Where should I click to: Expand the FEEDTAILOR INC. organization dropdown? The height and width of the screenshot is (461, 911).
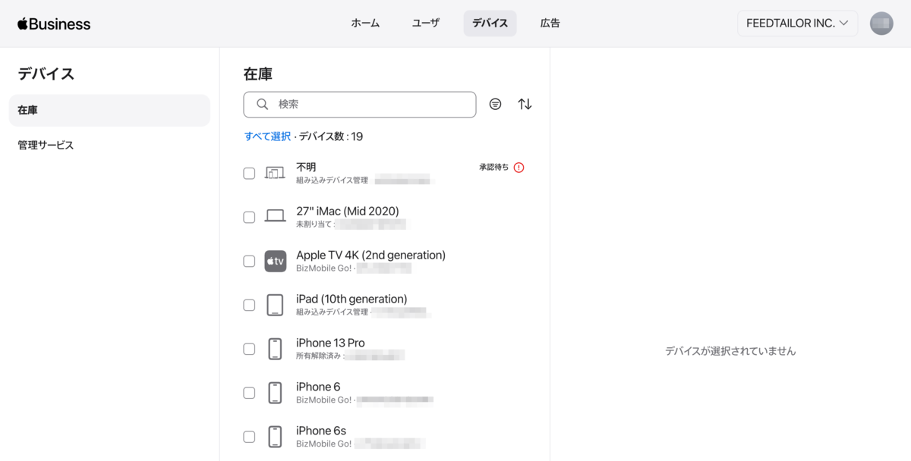(797, 24)
